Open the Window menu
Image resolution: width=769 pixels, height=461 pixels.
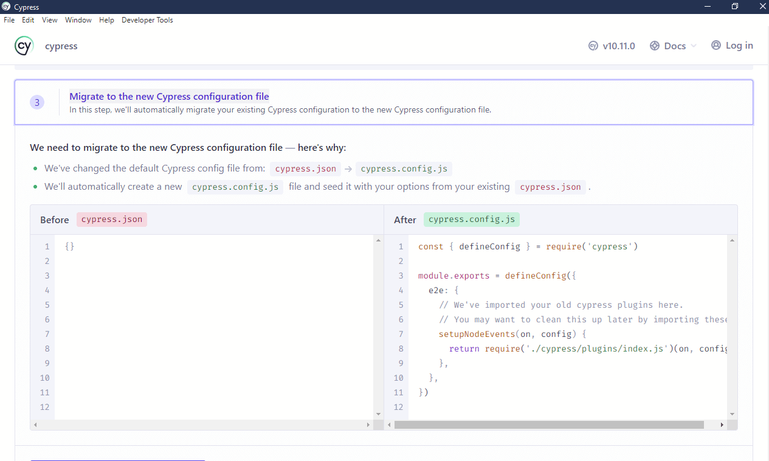(x=78, y=19)
